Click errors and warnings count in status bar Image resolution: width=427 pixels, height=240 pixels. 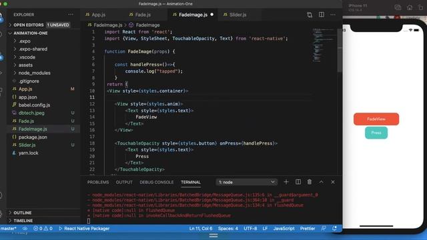tap(43, 229)
